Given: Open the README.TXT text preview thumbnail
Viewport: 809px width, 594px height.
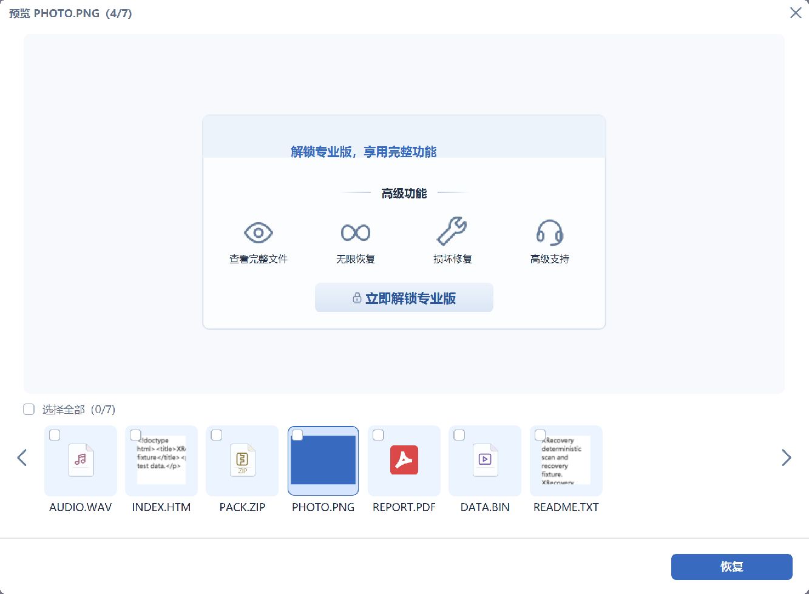Looking at the screenshot, I should [566, 460].
